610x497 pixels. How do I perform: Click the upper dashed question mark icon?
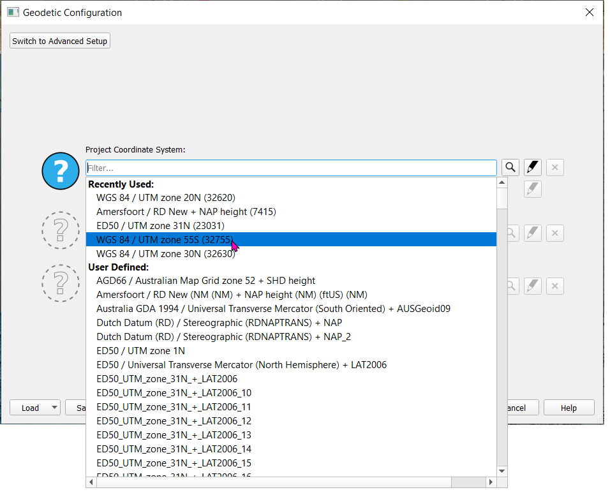61,230
